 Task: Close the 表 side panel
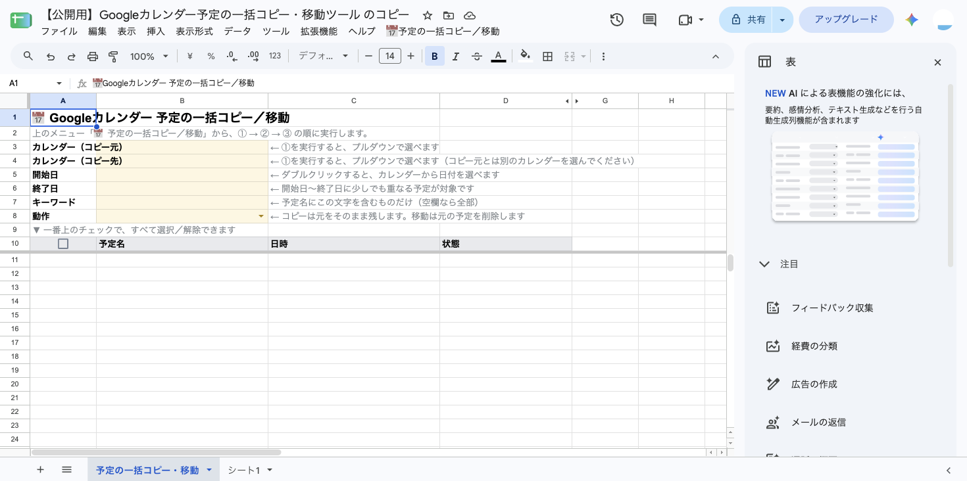(938, 62)
